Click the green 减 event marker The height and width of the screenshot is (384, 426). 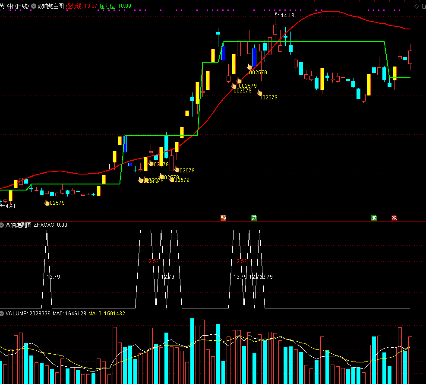click(x=374, y=218)
